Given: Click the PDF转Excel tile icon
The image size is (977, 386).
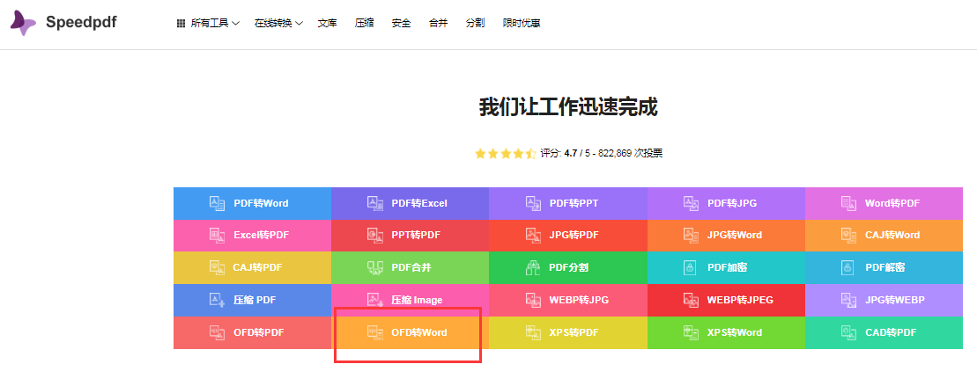Looking at the screenshot, I should click(x=375, y=203).
